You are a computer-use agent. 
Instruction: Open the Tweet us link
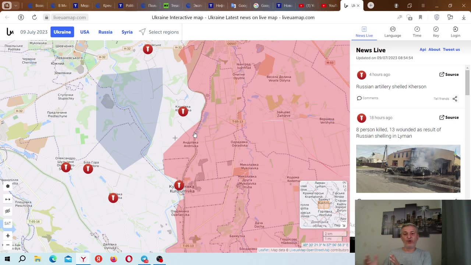[x=451, y=49]
